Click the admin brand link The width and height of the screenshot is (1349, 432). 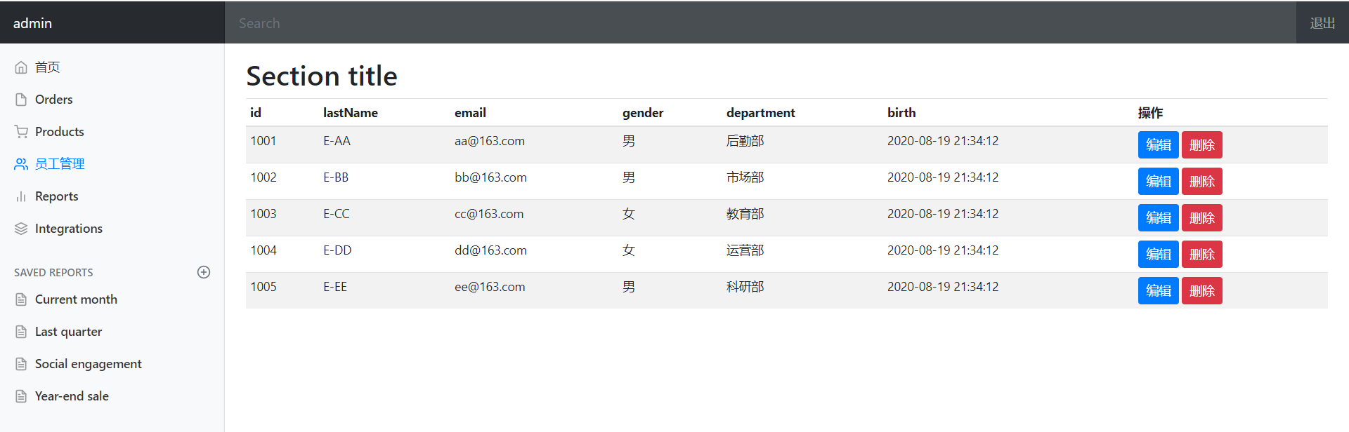tap(32, 23)
